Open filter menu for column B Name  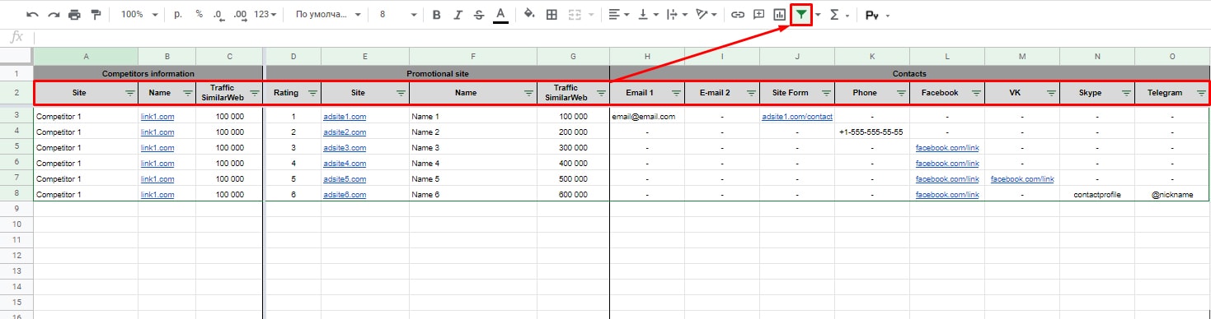[187, 93]
